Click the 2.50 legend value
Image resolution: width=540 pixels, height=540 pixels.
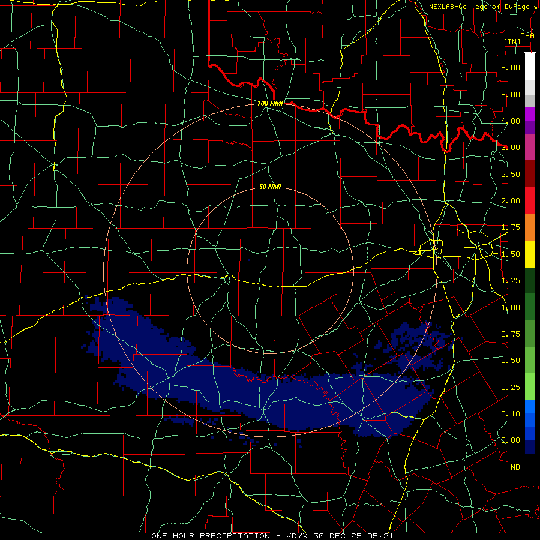pyautogui.click(x=511, y=174)
